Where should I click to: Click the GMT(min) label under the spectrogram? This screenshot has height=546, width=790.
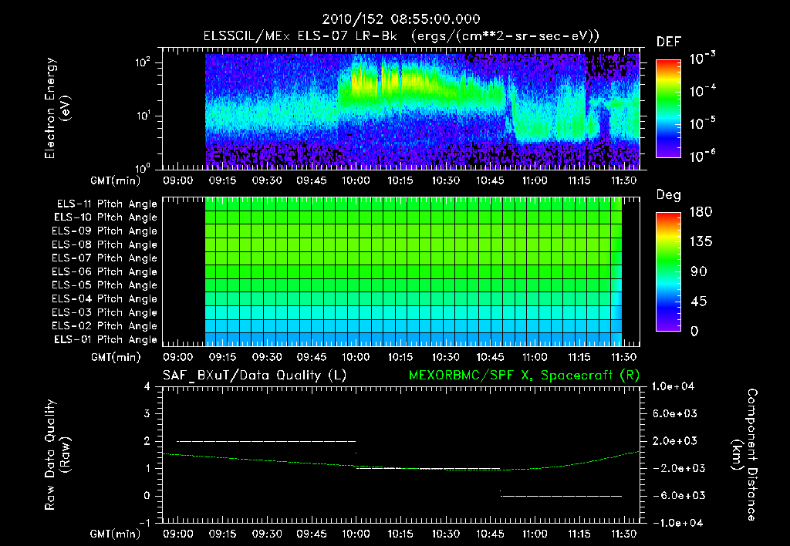[116, 180]
